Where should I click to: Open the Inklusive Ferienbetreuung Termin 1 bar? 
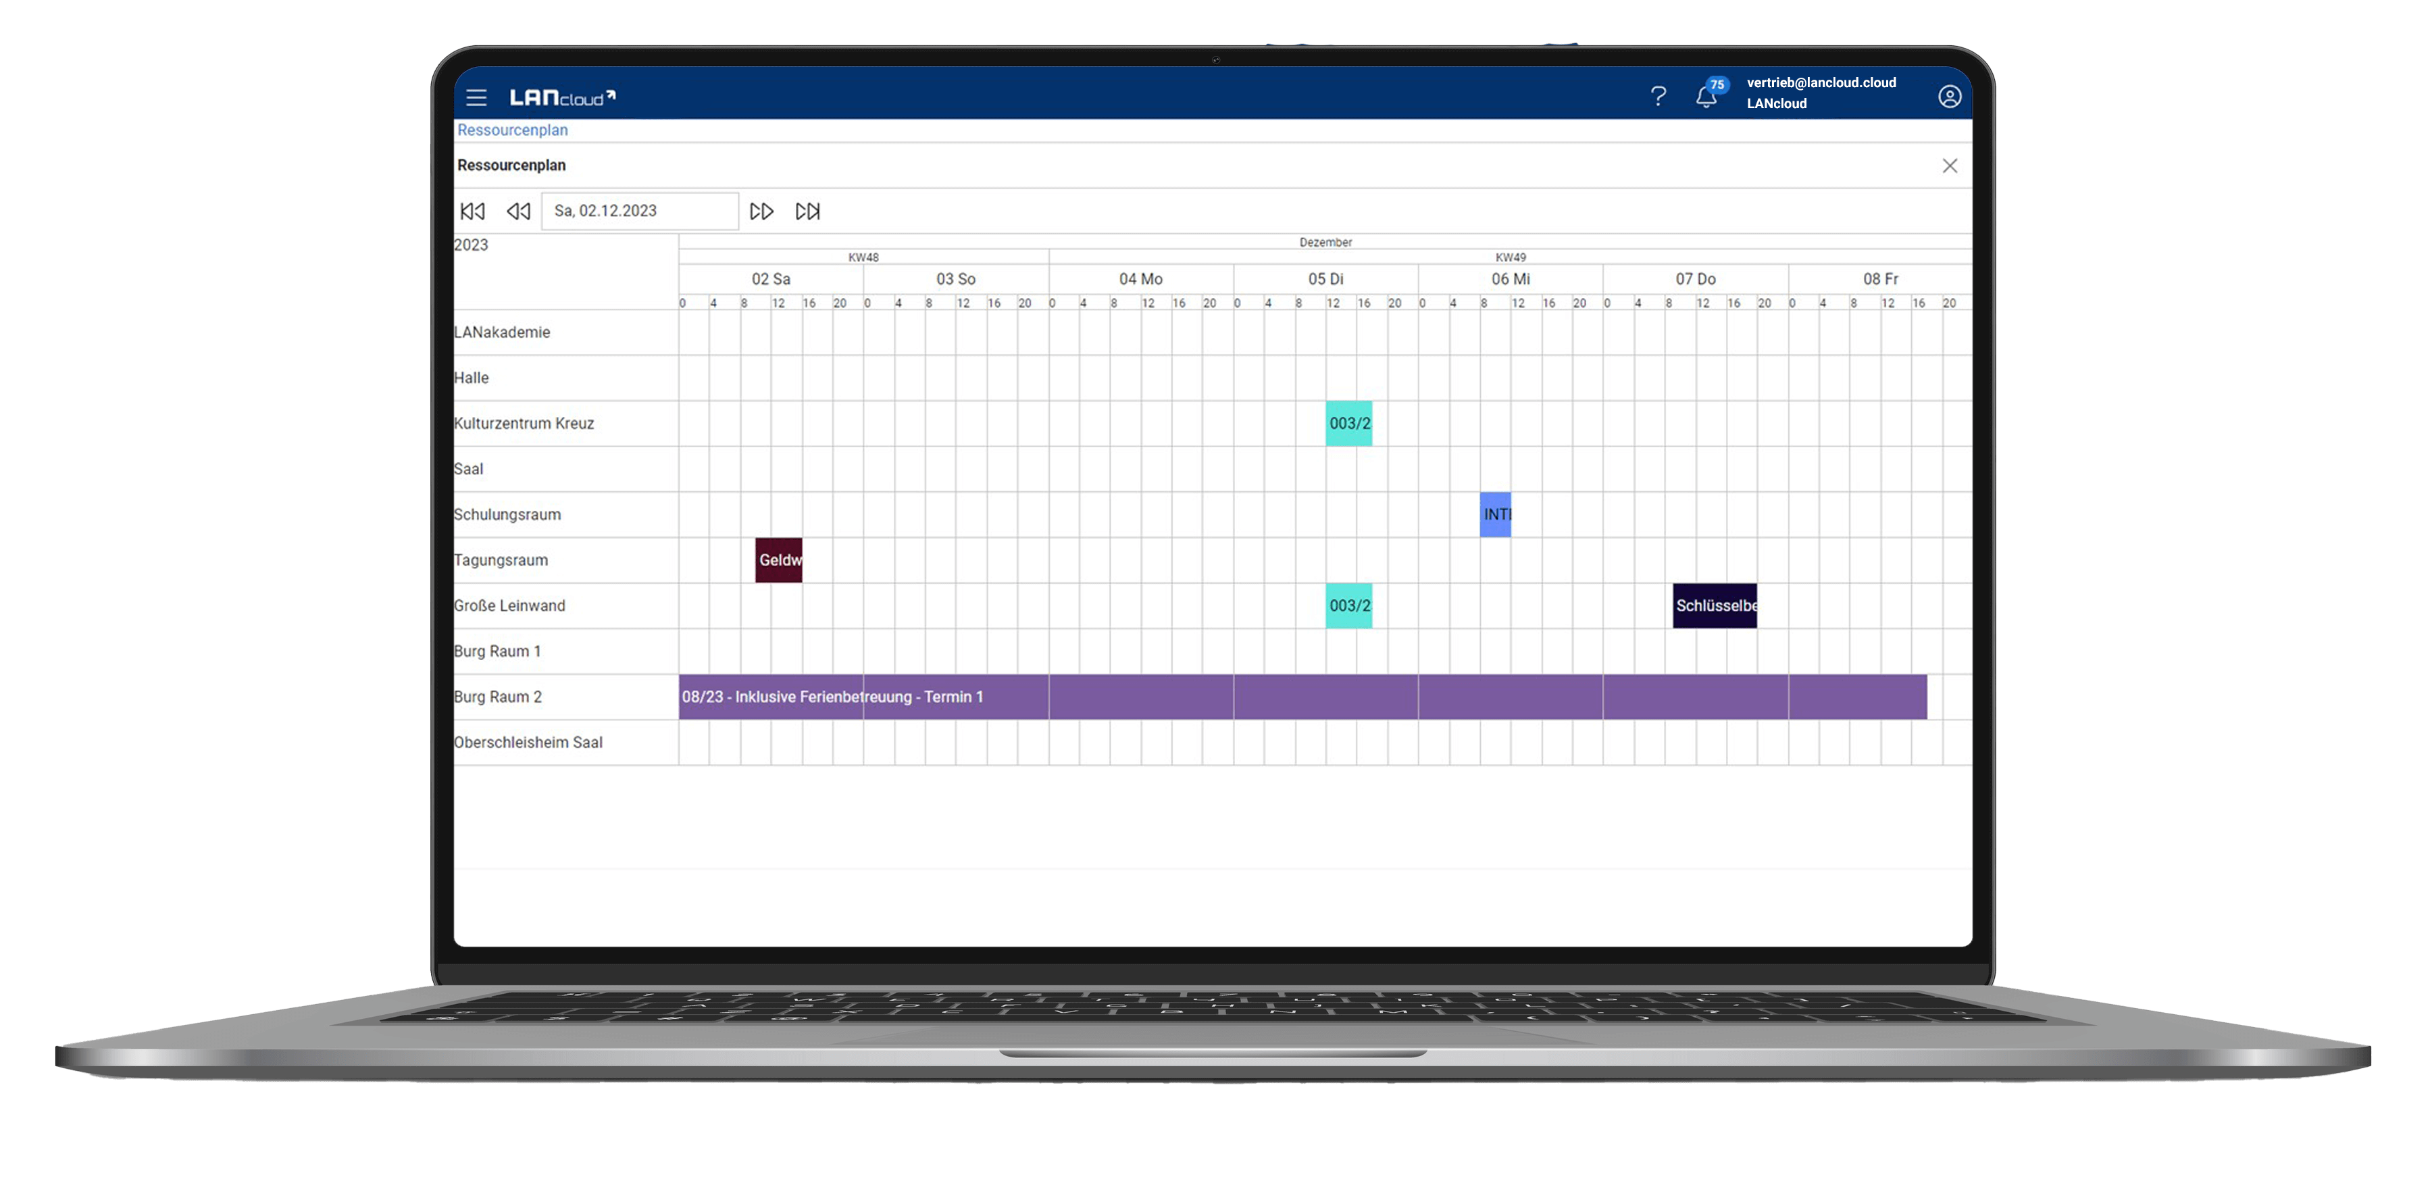coord(831,697)
